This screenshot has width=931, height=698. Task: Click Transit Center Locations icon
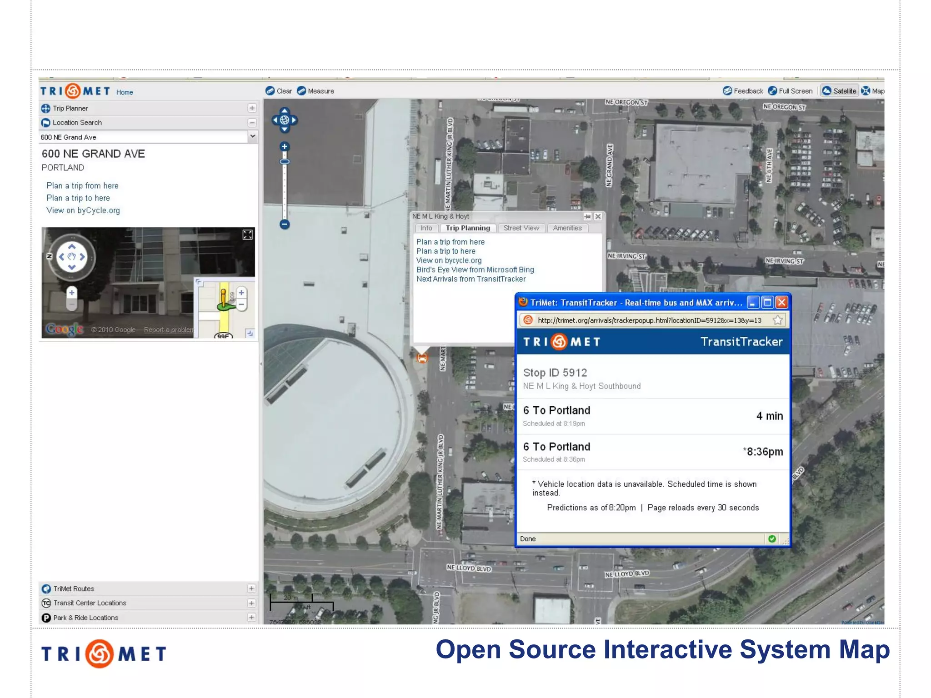[x=46, y=603]
